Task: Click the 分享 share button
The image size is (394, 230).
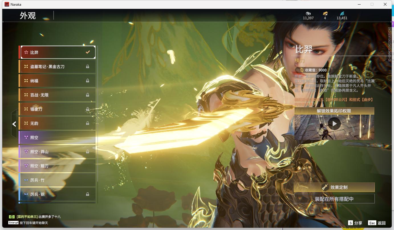Action: [x=355, y=223]
